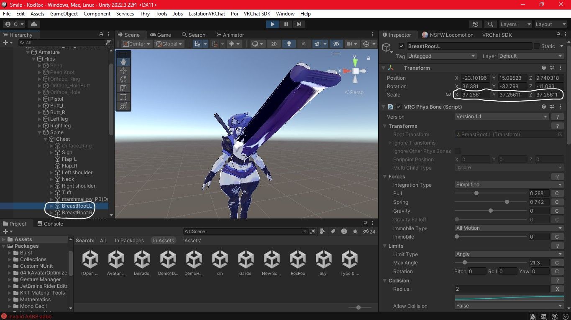This screenshot has width=571, height=320.
Task: Open the Component menu
Action: pyautogui.click(x=97, y=14)
